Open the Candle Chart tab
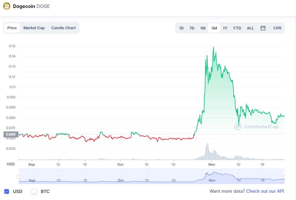This screenshot has width=296, height=200. [63, 28]
